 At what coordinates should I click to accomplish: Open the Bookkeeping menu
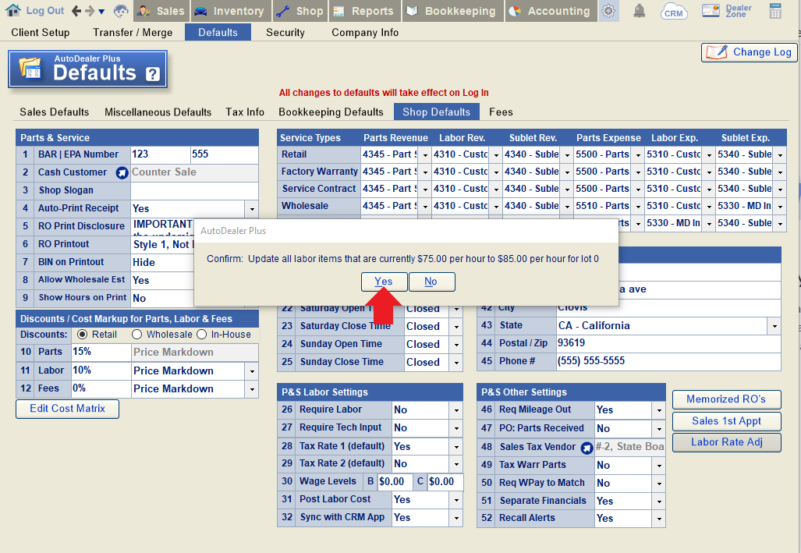pyautogui.click(x=452, y=11)
